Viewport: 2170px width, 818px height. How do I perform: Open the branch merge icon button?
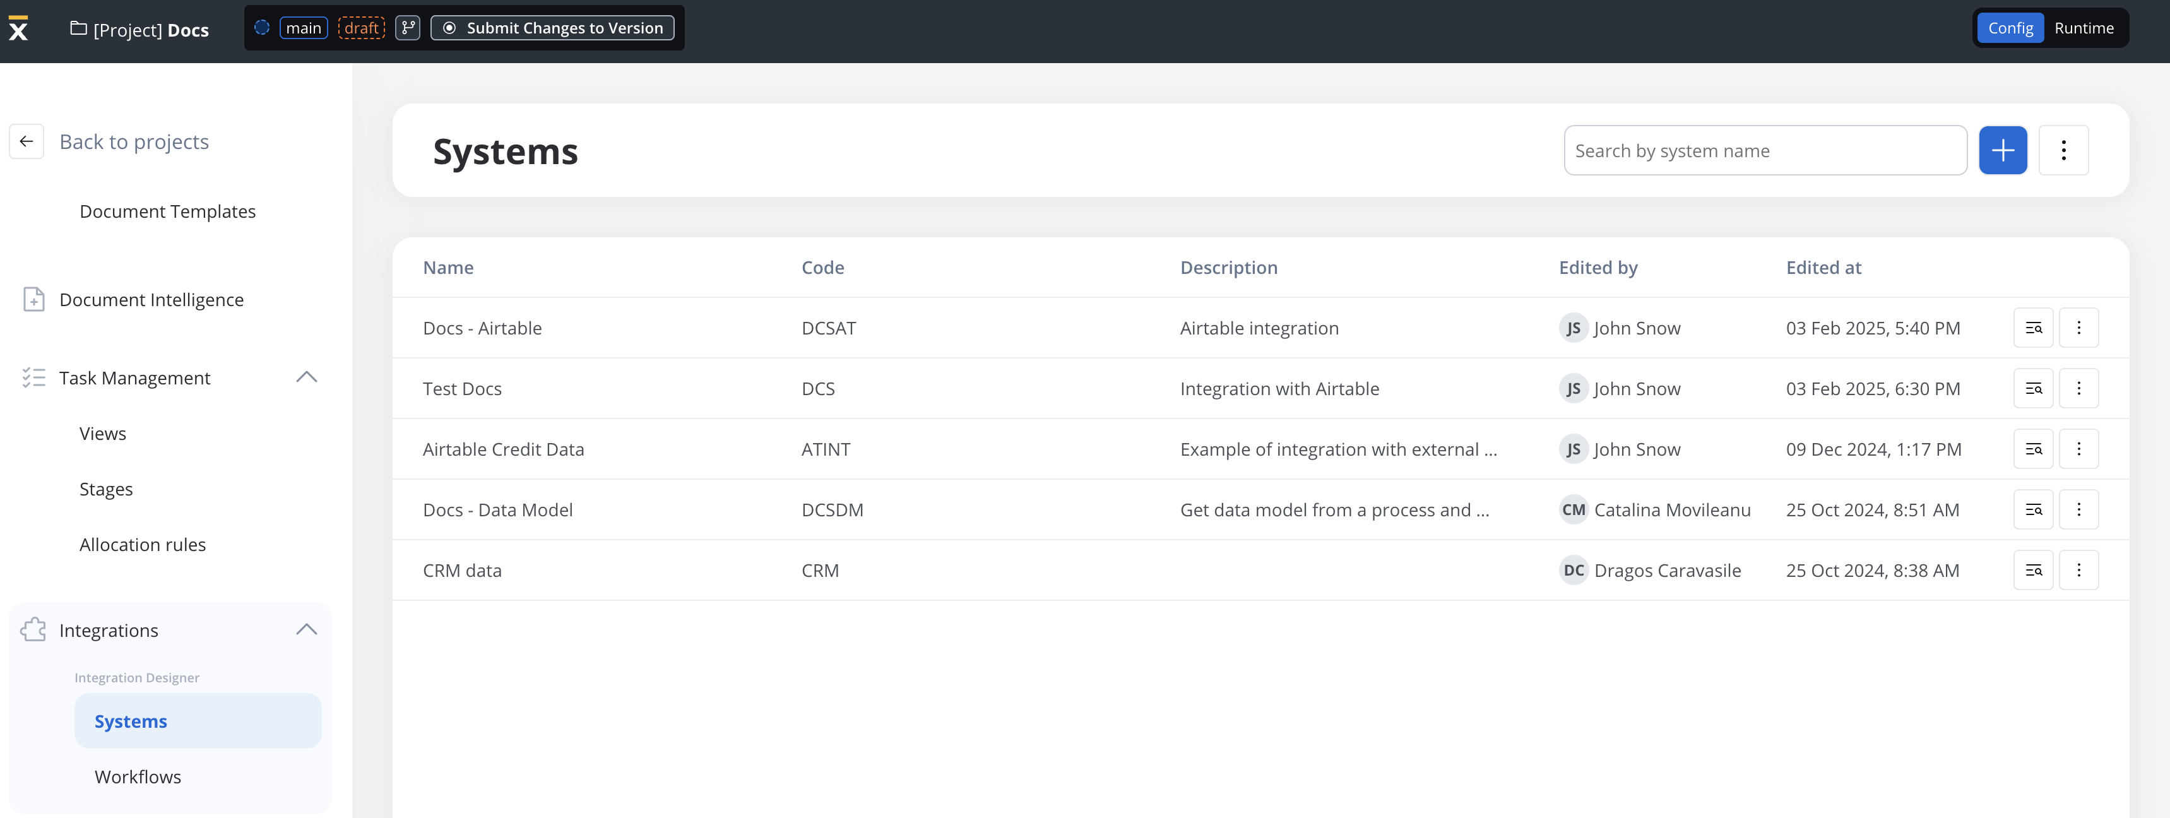tap(408, 28)
